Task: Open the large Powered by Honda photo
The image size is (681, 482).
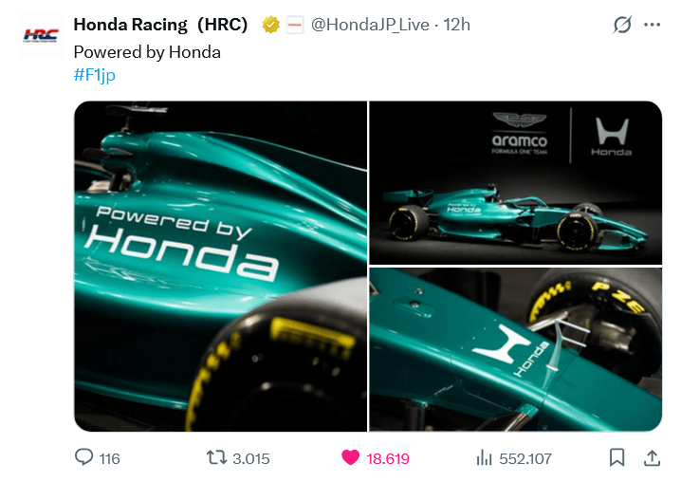Action: (x=220, y=266)
